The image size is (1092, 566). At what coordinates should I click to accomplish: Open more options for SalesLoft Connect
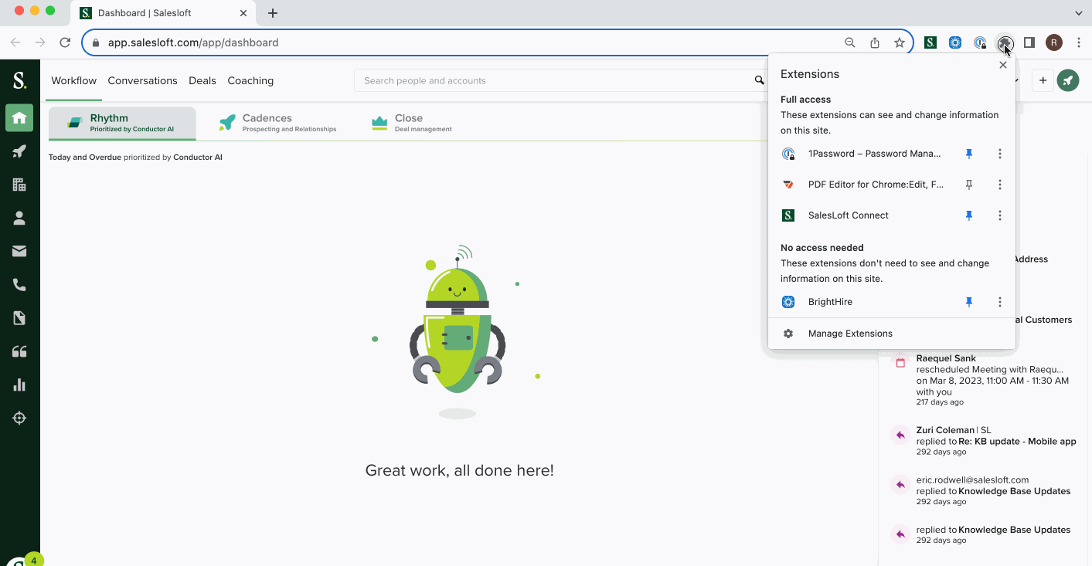[x=999, y=215]
